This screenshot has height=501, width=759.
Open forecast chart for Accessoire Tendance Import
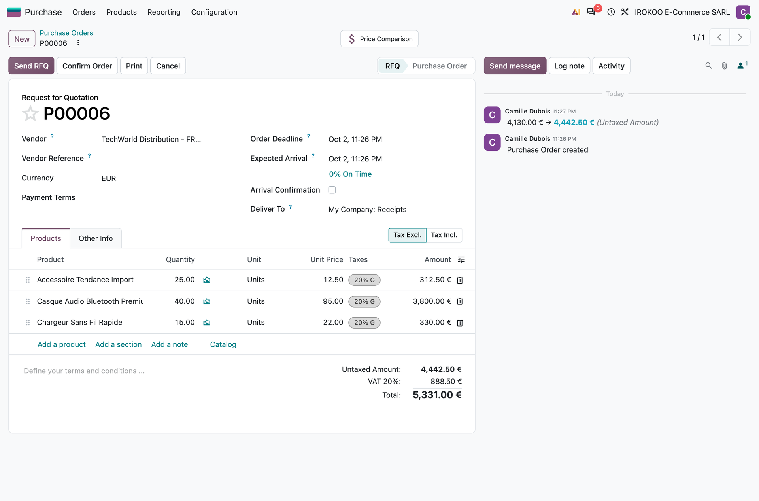[x=207, y=280]
